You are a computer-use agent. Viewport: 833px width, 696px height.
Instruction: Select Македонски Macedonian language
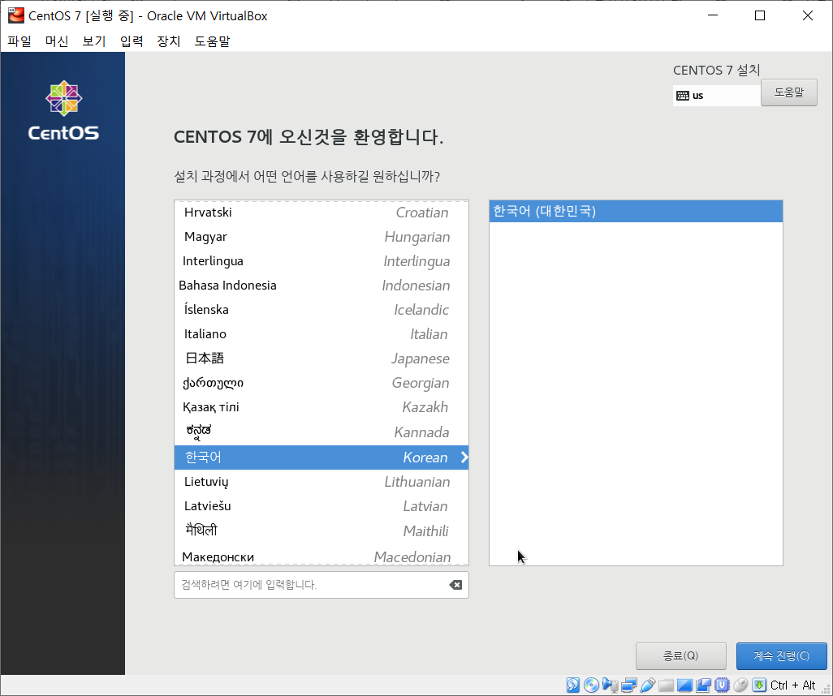coord(322,556)
